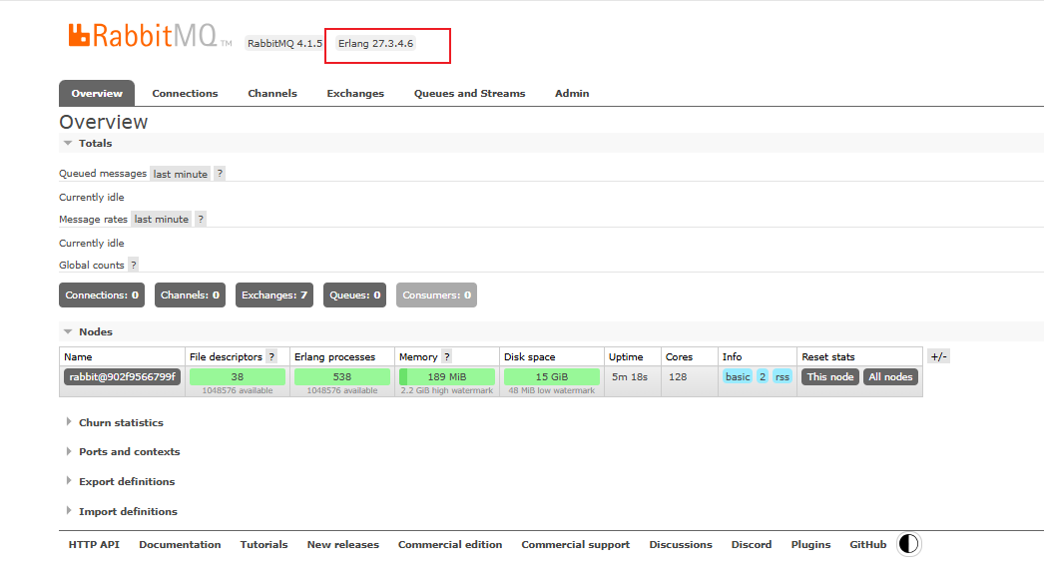Click the RabbitMQ 4.1.5 version label
1044x584 pixels.
tap(285, 43)
